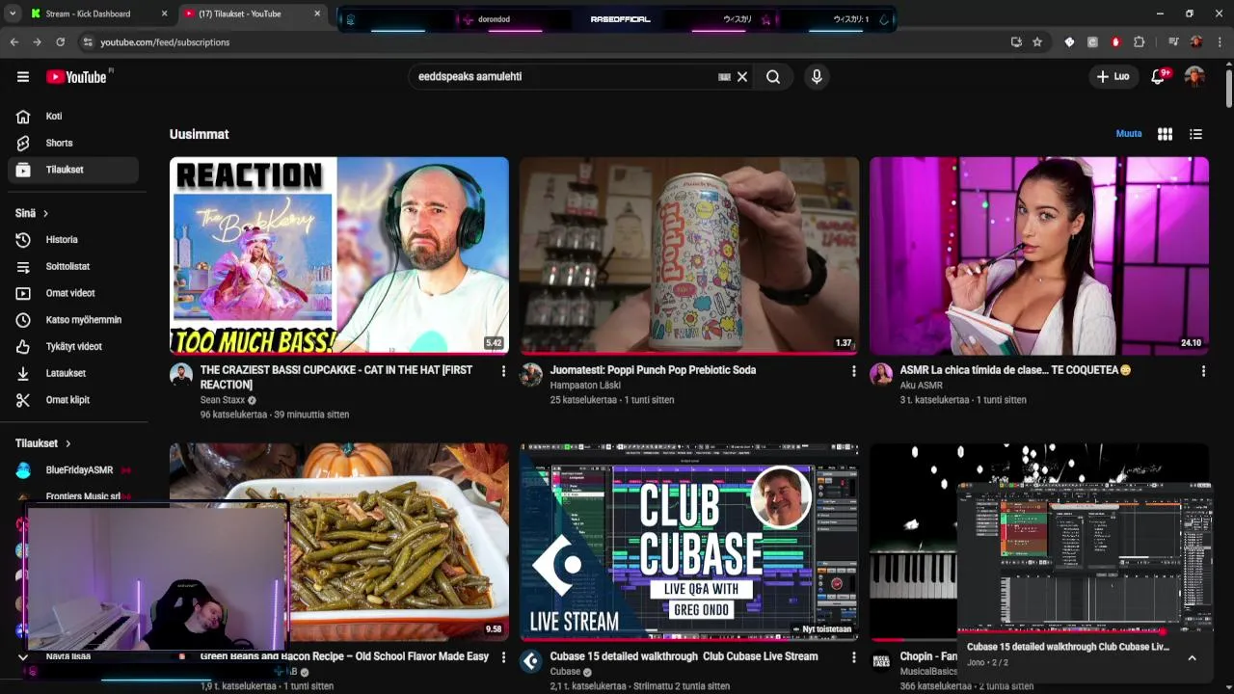Viewport: 1234px width, 694px height.
Task: Click the install app icon in the address bar
Action: coord(1016,42)
